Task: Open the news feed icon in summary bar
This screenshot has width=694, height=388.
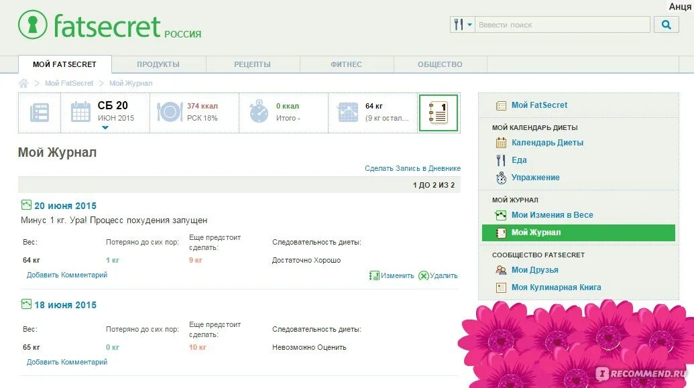Action: (40, 113)
